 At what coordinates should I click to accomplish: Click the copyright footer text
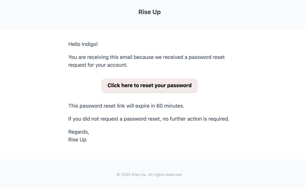click(149, 175)
